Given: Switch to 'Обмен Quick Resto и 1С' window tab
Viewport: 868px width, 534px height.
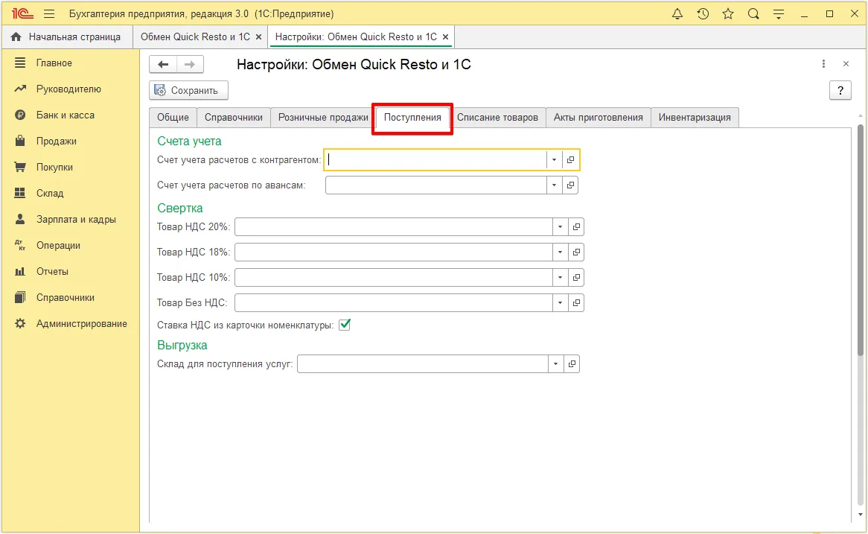Looking at the screenshot, I should 195,37.
